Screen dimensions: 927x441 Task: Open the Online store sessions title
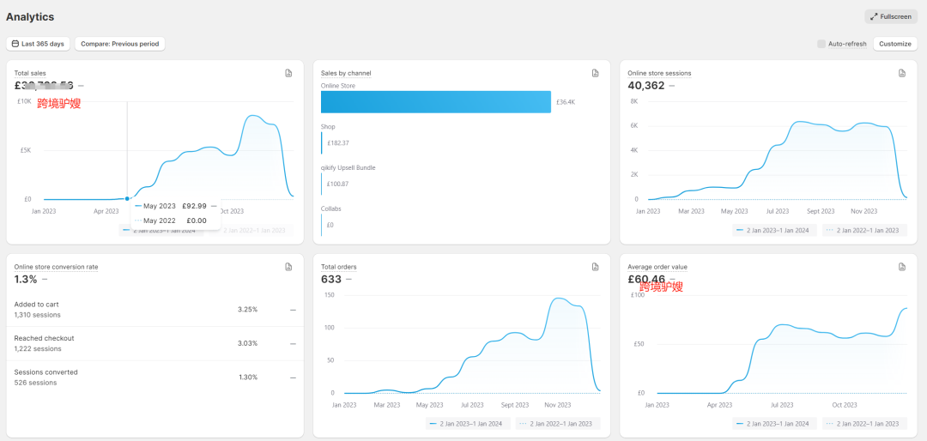click(659, 73)
